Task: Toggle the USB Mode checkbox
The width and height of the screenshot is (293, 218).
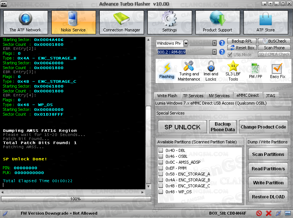Action: click(x=230, y=55)
